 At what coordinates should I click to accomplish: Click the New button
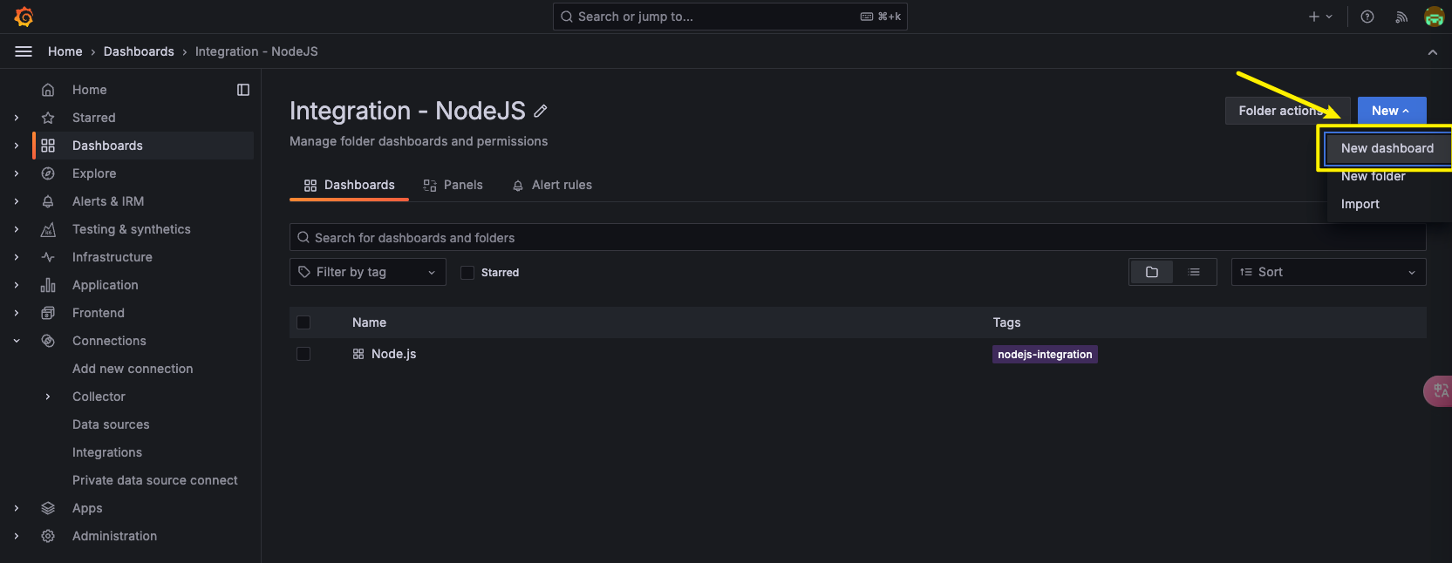[1392, 111]
